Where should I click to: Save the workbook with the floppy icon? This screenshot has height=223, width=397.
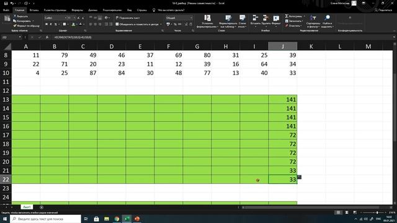[6, 3]
